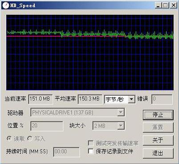Click the 位置 % position field
Viewport: 179px width, 164px height.
47,126
